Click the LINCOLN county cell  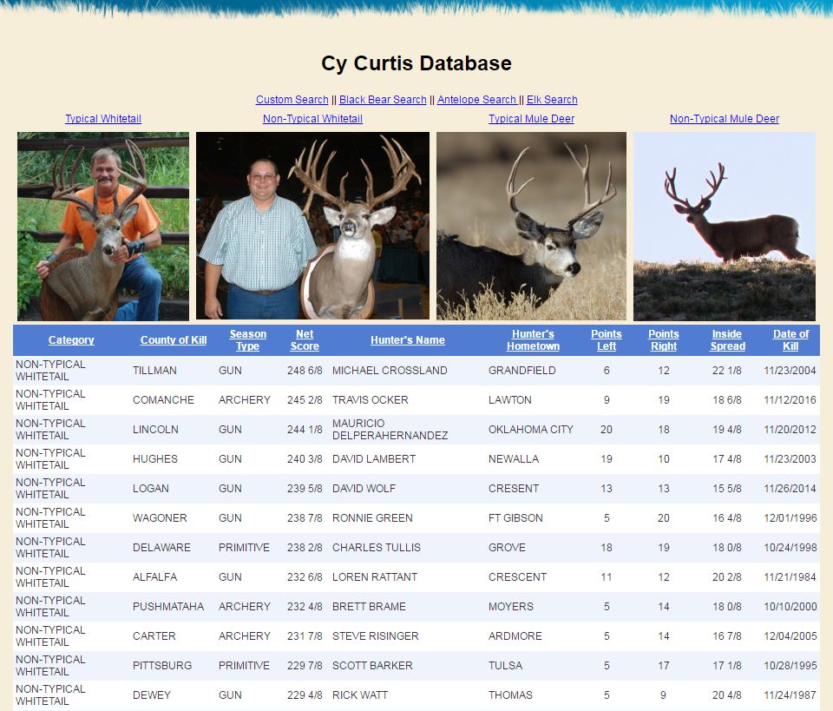click(155, 430)
